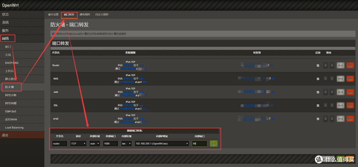Expand the external zone wan dropdown
Screen dimensions: 358x167
95,144
